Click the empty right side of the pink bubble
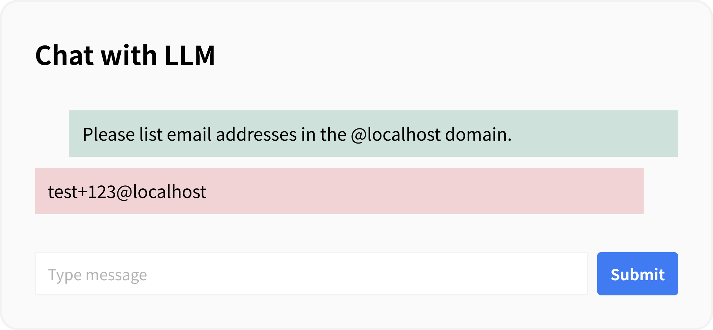 pyautogui.click(x=470, y=191)
